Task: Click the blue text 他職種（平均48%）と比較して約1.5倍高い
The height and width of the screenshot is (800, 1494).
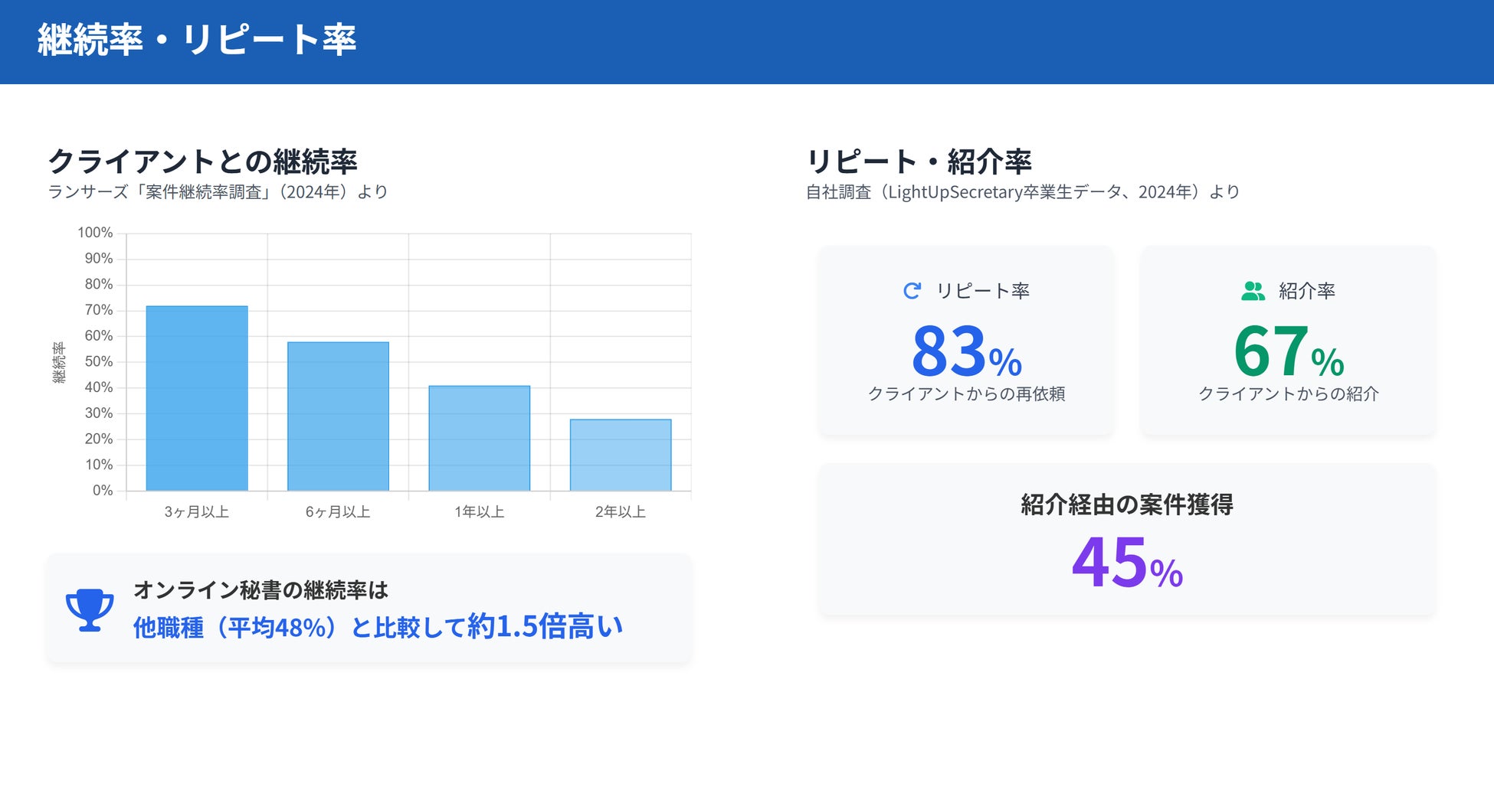Action: click(x=378, y=627)
